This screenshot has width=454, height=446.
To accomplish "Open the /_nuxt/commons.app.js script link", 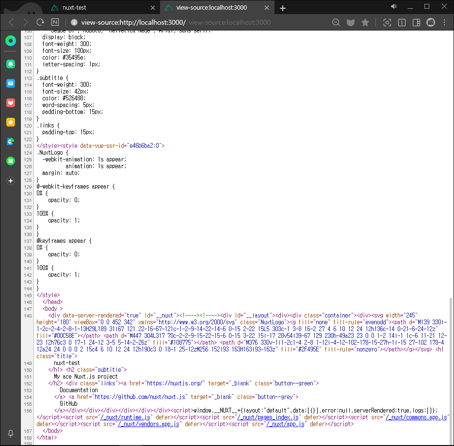I will [416, 417].
